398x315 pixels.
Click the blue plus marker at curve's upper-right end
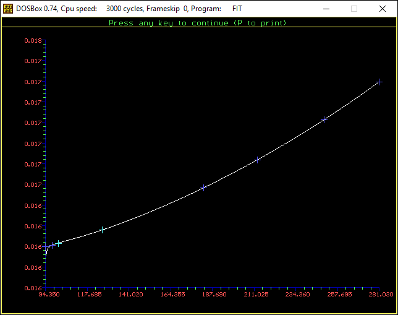[379, 82]
